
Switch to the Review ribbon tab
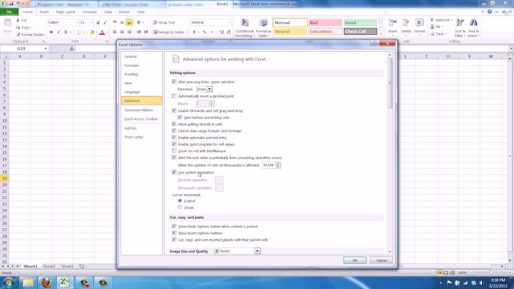(x=124, y=12)
